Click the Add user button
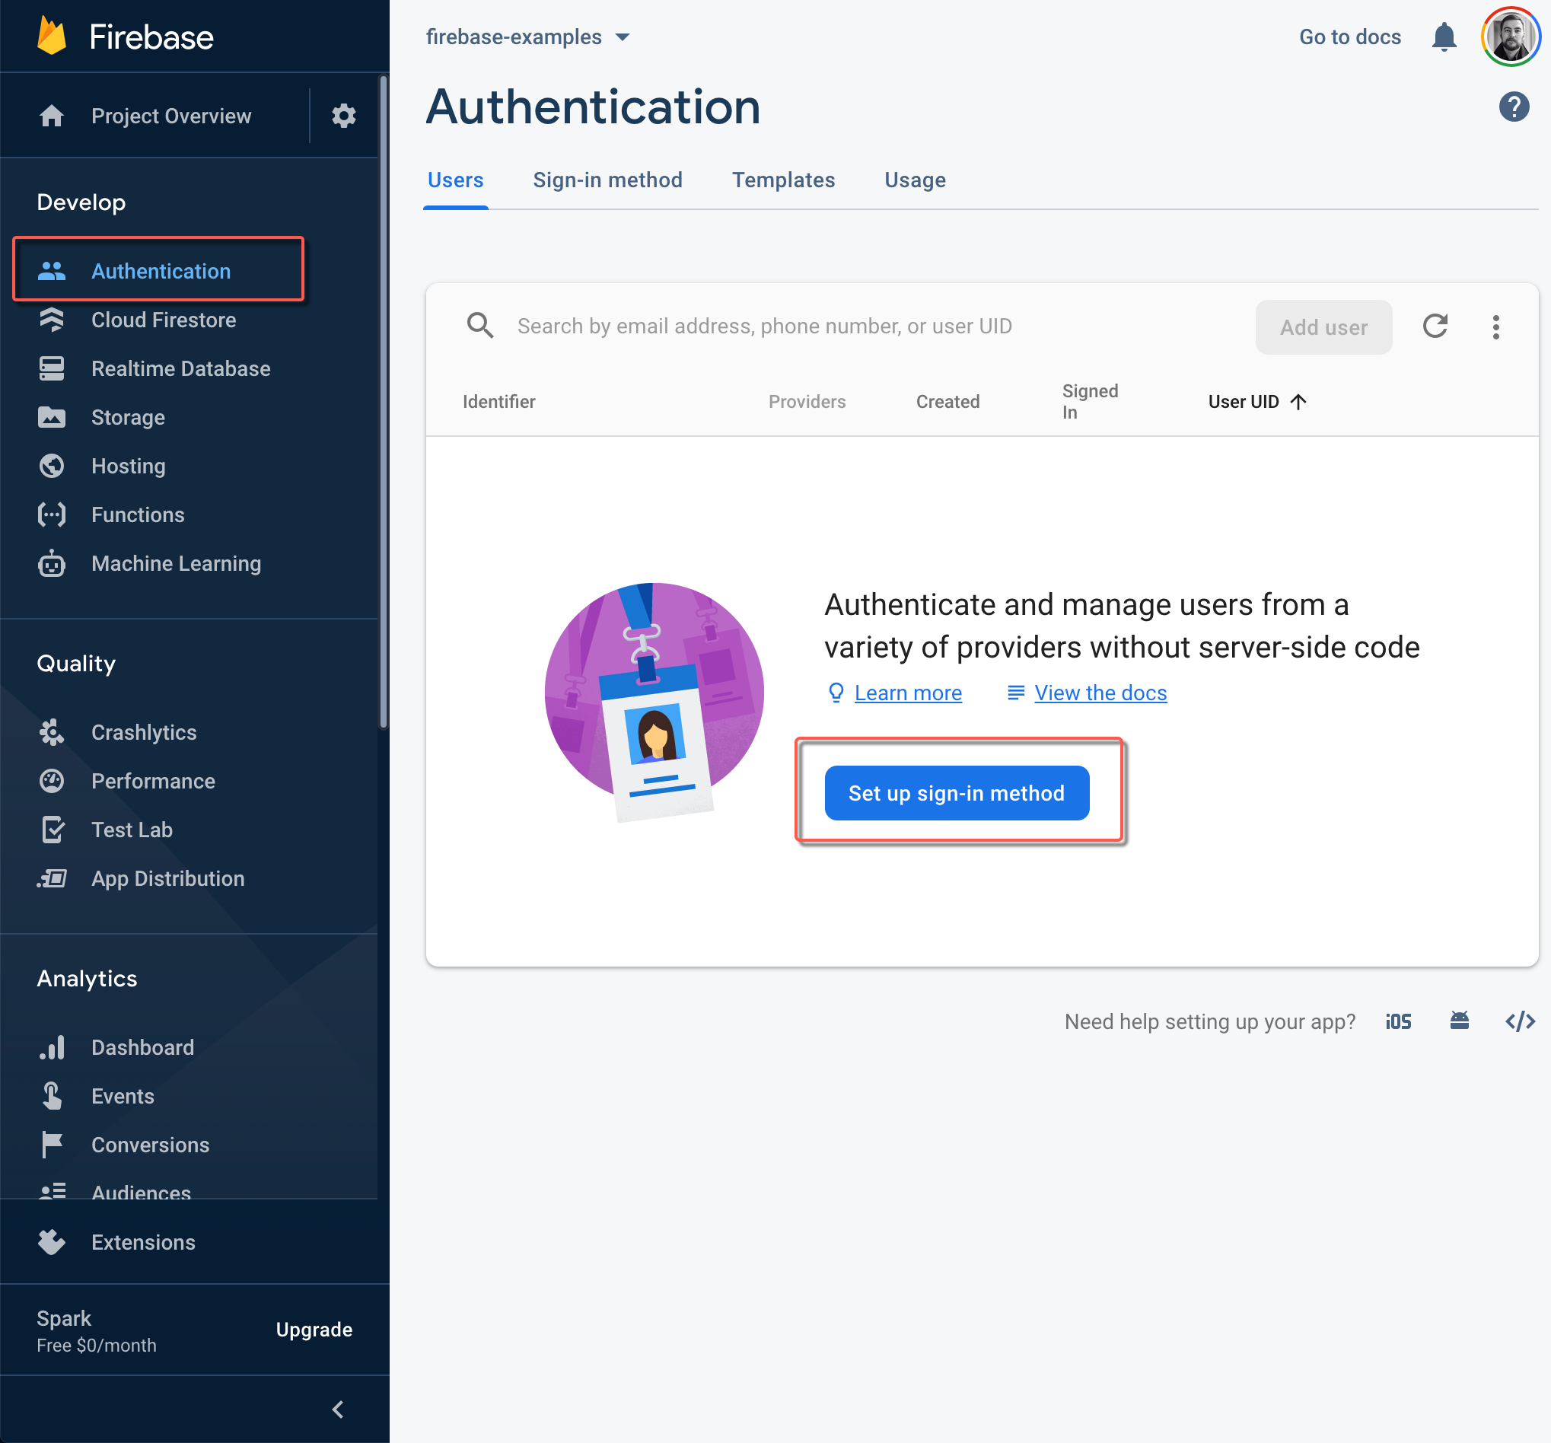This screenshot has height=1443, width=1551. coord(1323,327)
